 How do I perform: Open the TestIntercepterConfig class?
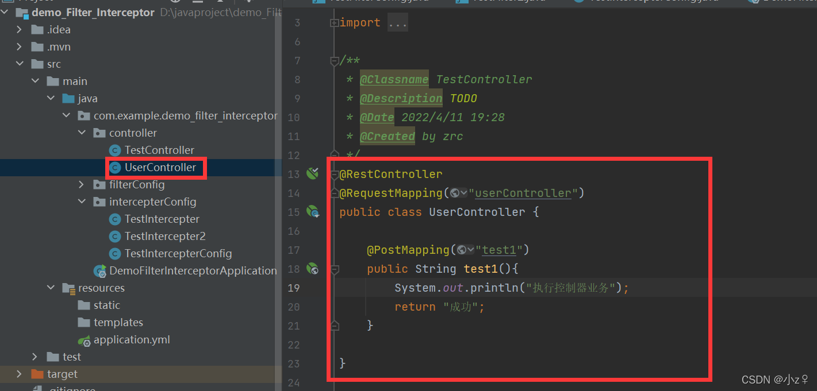(x=178, y=254)
